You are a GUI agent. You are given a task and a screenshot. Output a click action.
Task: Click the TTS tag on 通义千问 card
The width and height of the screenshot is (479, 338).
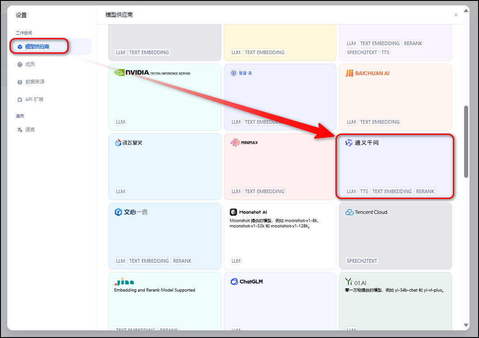(364, 191)
